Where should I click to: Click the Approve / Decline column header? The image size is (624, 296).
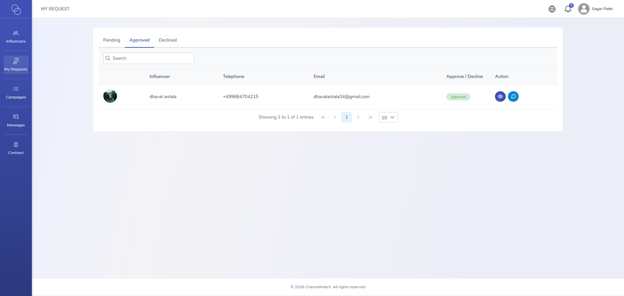coord(464,76)
